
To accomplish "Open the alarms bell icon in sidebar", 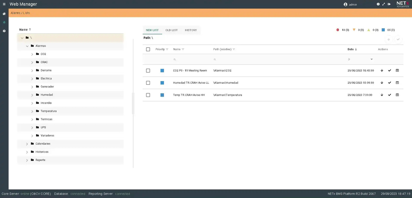I will pos(4,22).
